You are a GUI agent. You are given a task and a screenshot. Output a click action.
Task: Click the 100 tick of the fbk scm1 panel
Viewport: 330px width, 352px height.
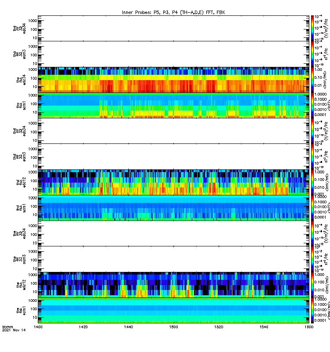coord(34,309)
